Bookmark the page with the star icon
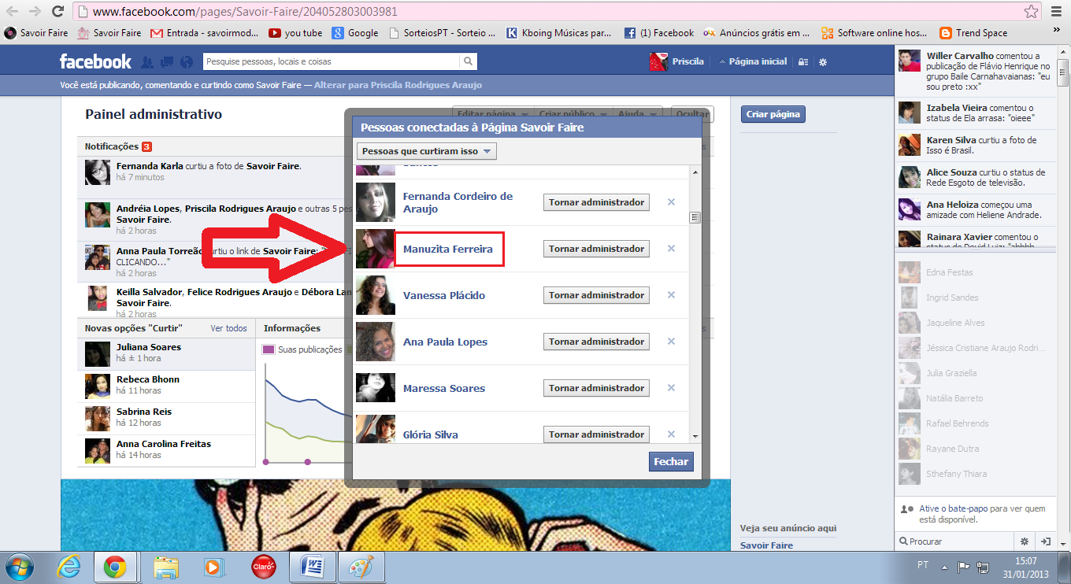The image size is (1071, 584). click(1031, 12)
